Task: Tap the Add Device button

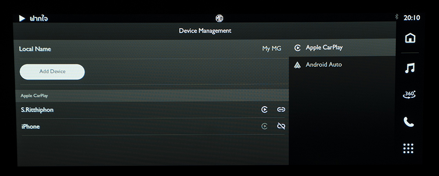Action: coord(52,72)
